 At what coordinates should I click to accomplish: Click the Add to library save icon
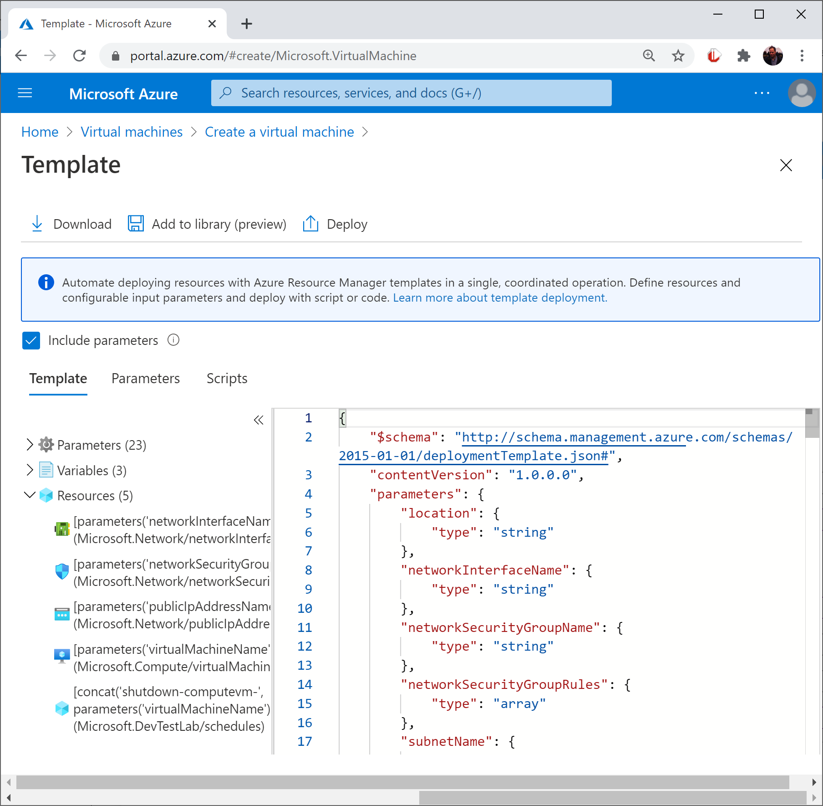coord(135,224)
